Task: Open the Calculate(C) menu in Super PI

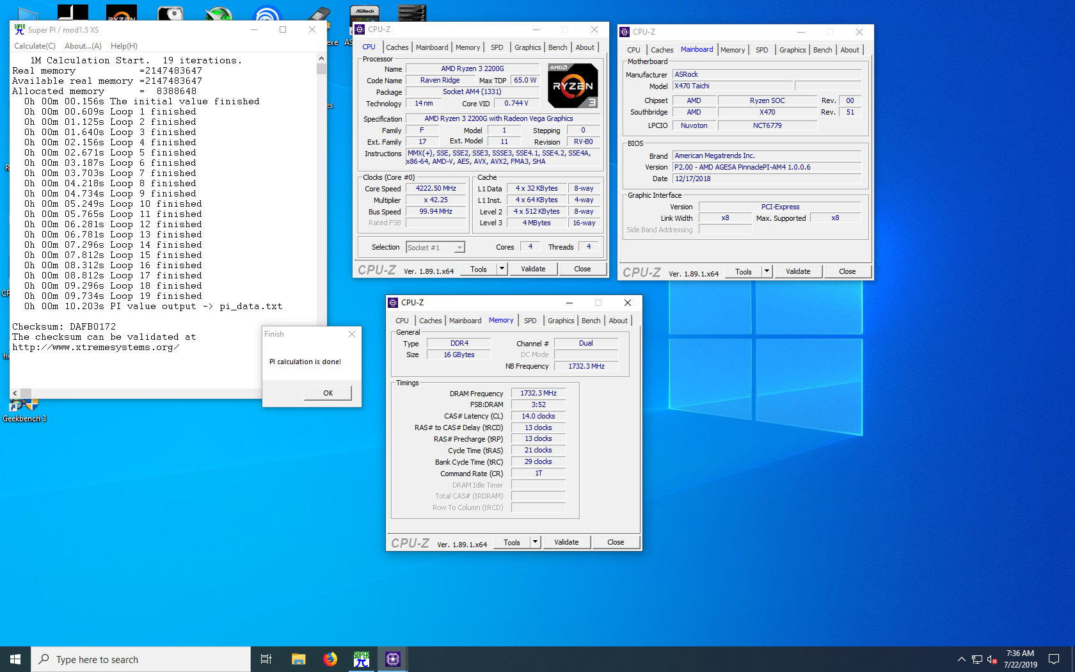Action: (35, 46)
